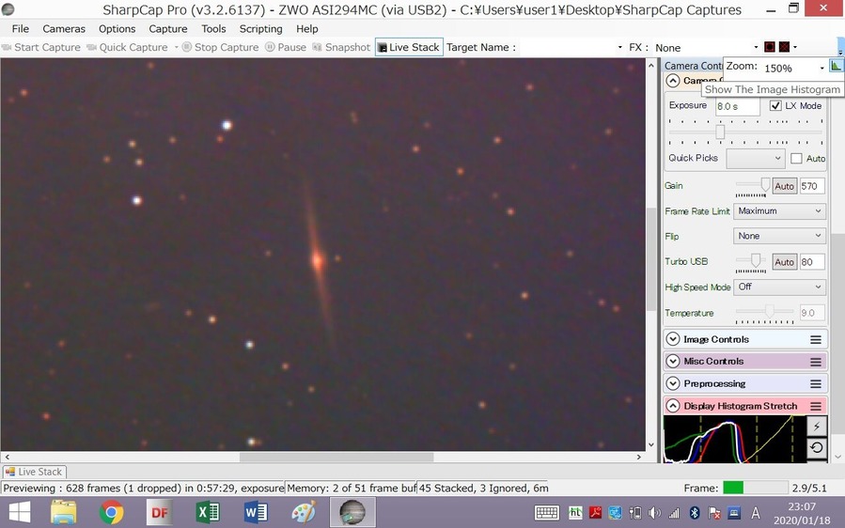
Task: Open Chrome from the taskbar
Action: click(x=111, y=512)
